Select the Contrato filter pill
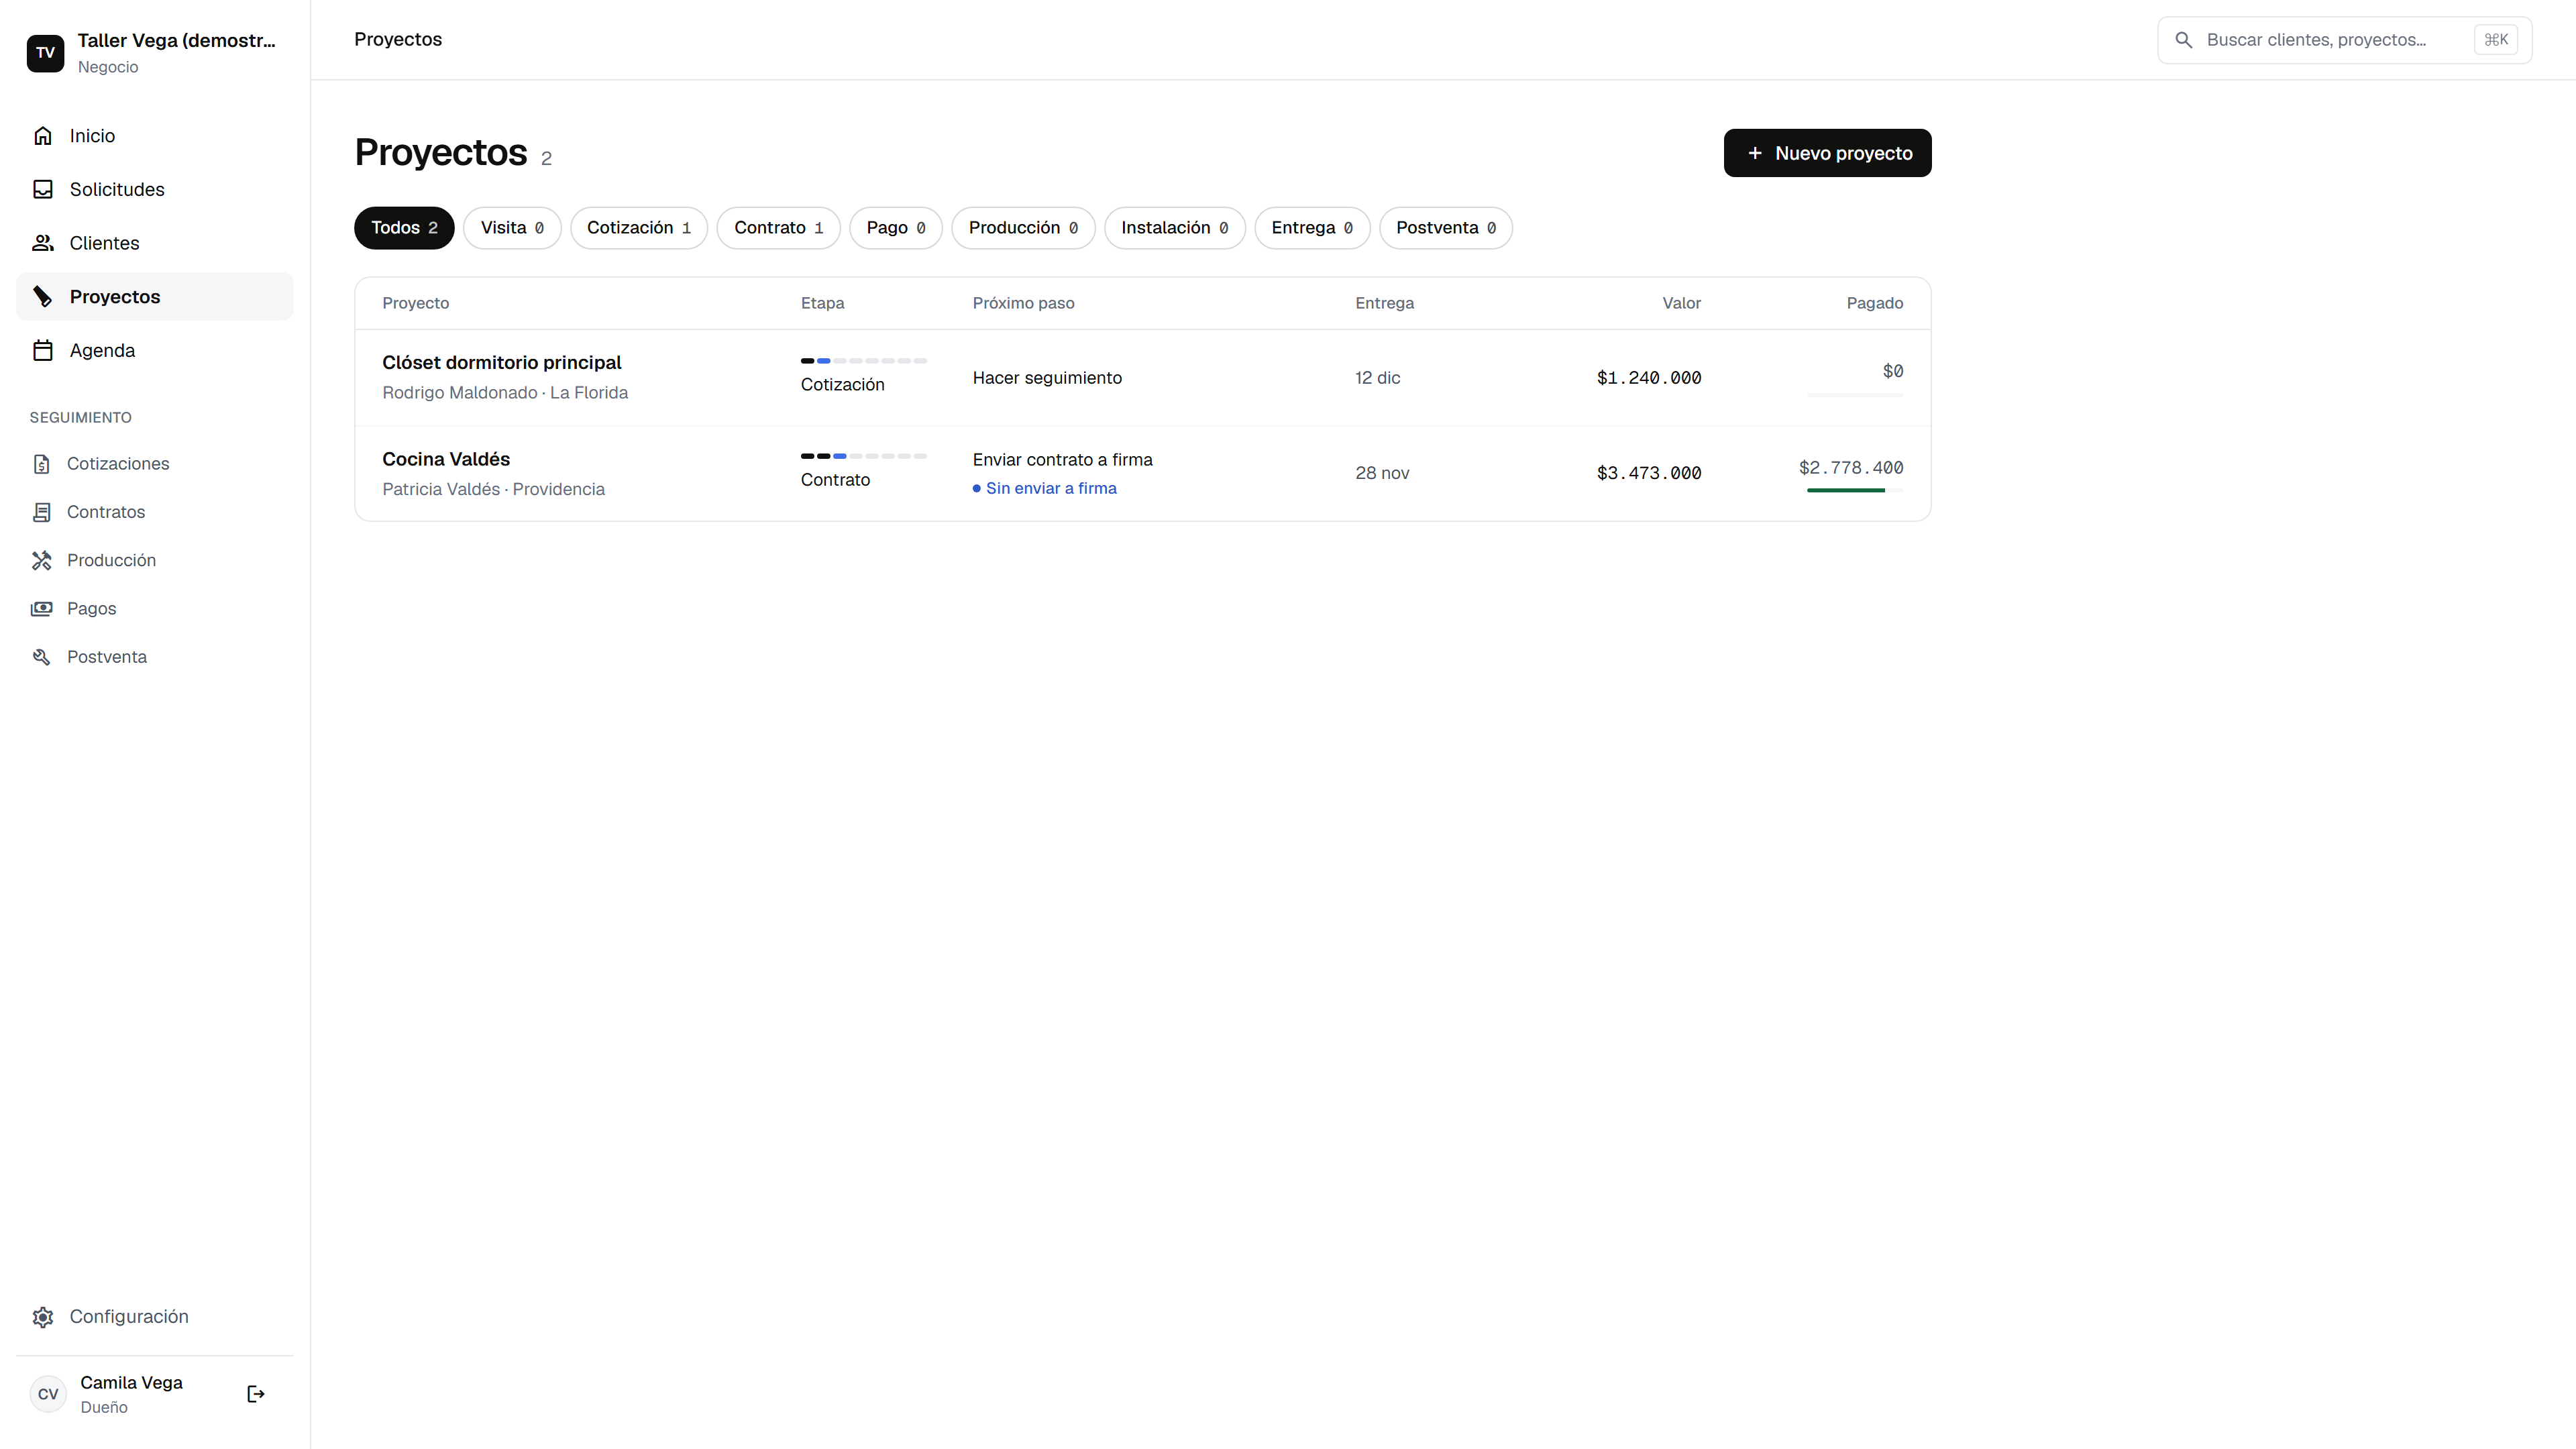Image resolution: width=2576 pixels, height=1449 pixels. (779, 228)
